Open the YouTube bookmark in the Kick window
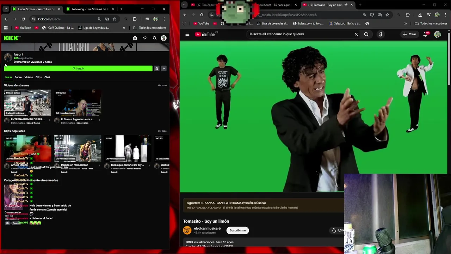Image resolution: width=451 pixels, height=254 pixels. coord(23,28)
